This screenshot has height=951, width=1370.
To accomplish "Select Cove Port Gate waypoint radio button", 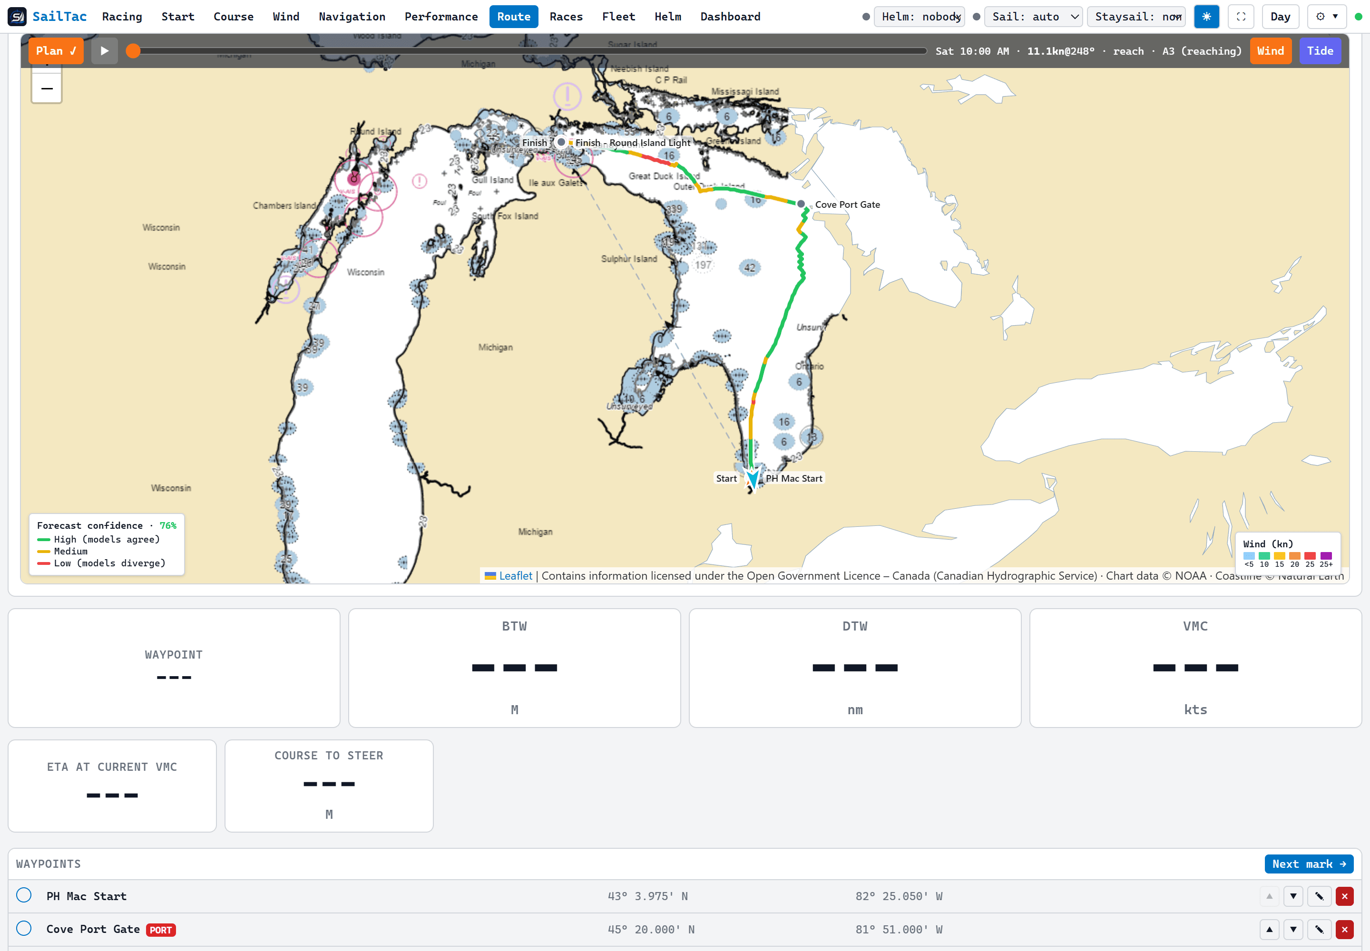I will point(24,928).
